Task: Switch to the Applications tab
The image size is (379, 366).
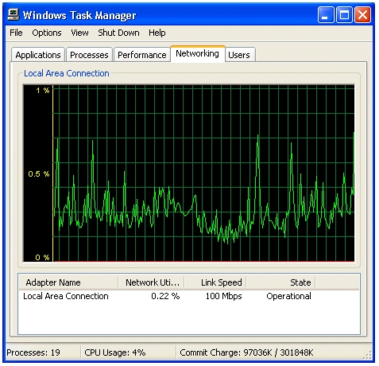Action: [38, 55]
